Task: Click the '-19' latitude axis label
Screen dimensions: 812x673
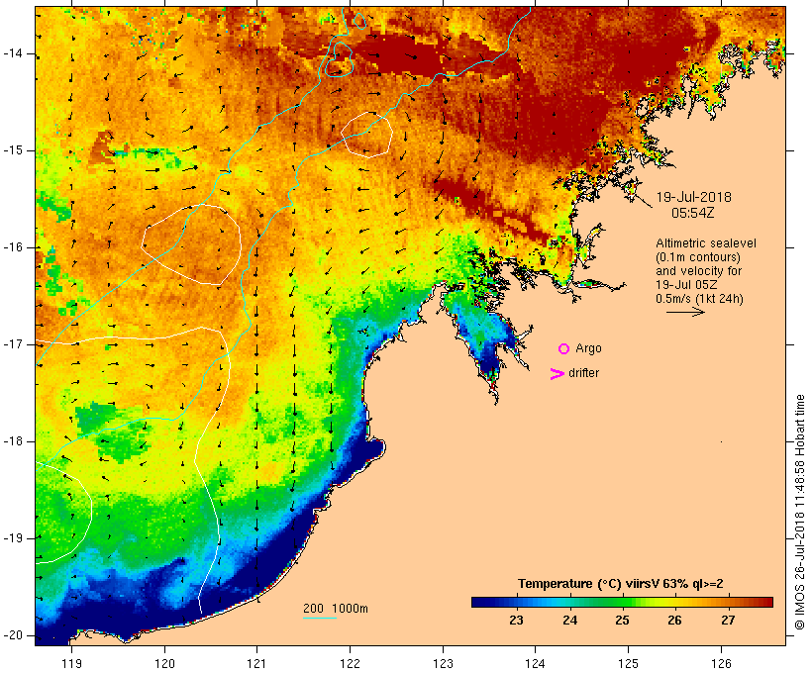Action: tap(13, 538)
